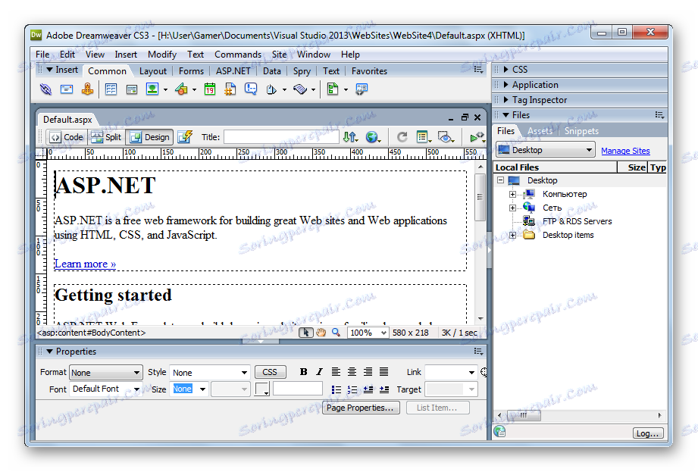Insert the Date using calendar icon

point(210,89)
